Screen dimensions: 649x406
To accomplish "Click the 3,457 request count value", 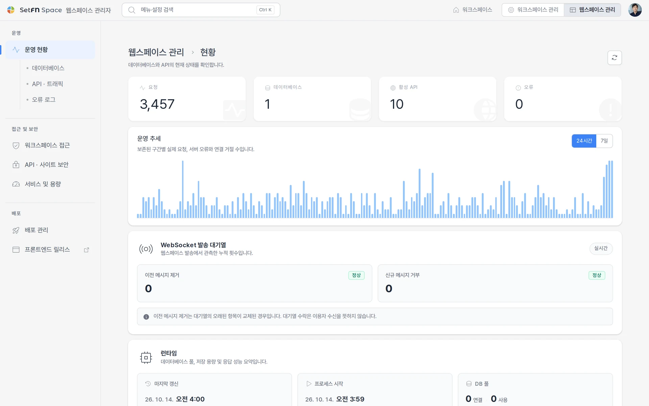I will pos(157,104).
